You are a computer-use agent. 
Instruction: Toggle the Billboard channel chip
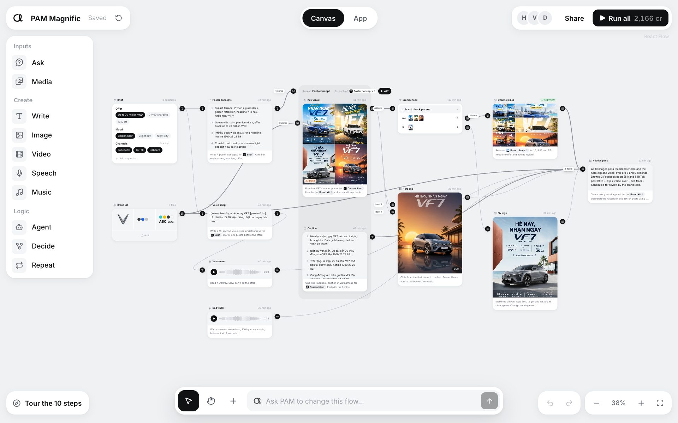click(155, 150)
